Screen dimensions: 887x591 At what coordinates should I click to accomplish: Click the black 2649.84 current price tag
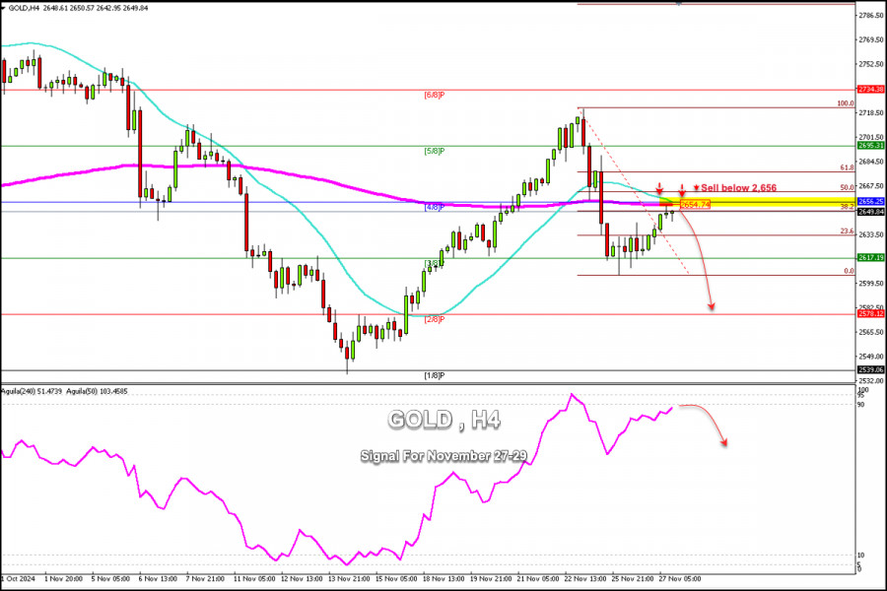870,212
